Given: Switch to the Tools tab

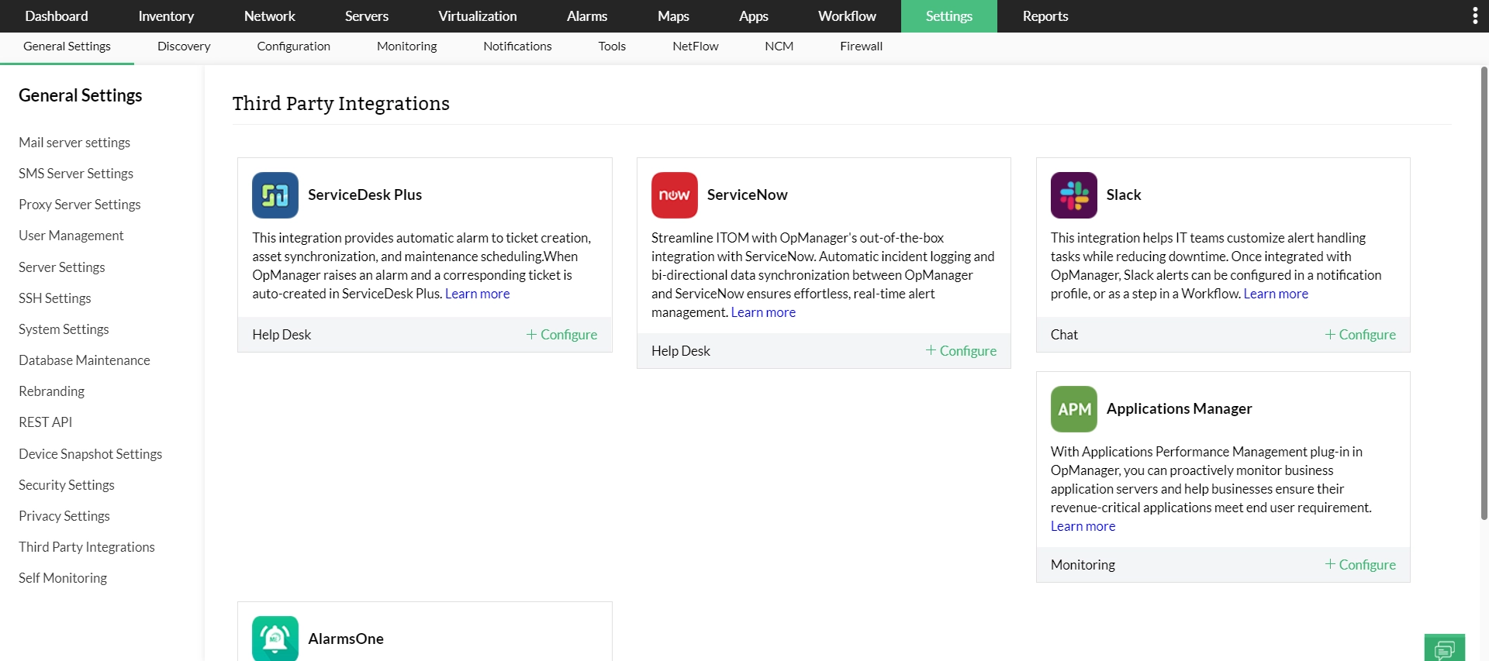Looking at the screenshot, I should click(x=612, y=46).
